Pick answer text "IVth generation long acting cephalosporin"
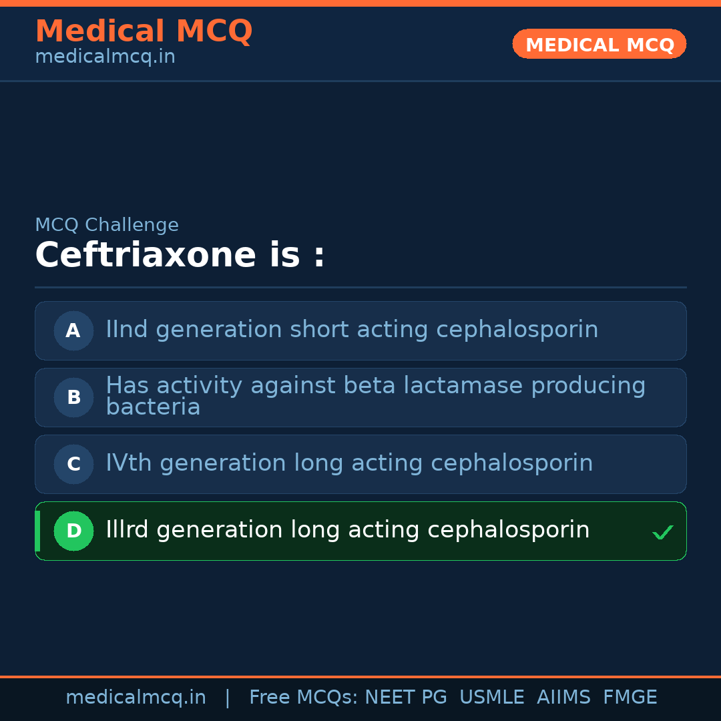Image resolution: width=721 pixels, height=721 pixels. [349, 463]
